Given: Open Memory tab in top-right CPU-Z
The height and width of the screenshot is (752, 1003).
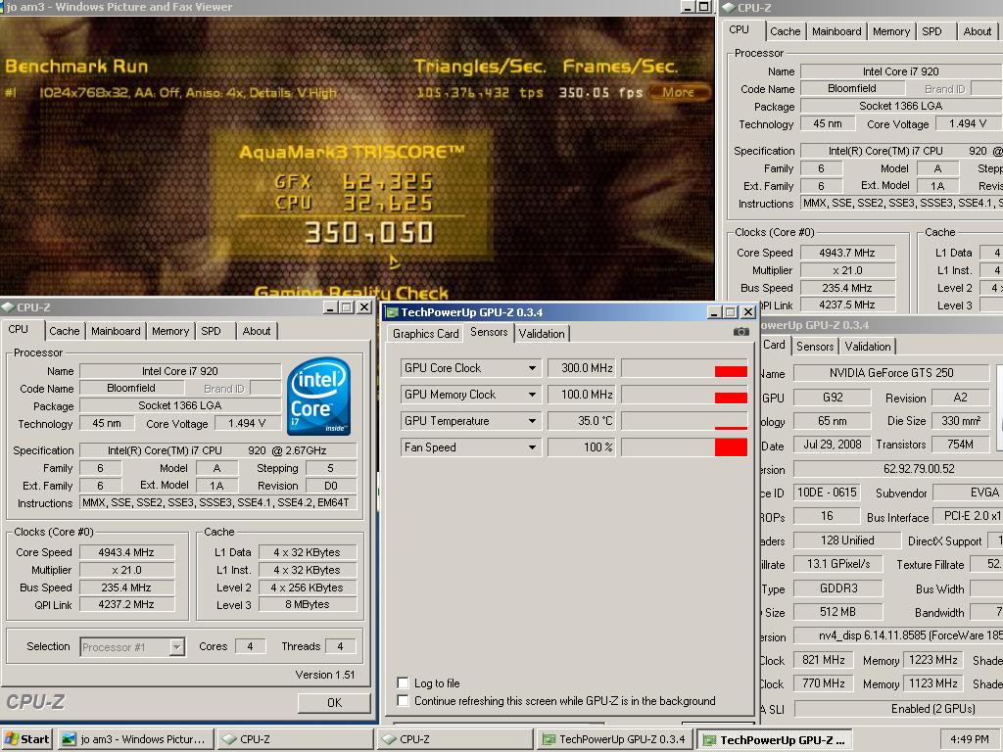Looking at the screenshot, I should click(891, 31).
